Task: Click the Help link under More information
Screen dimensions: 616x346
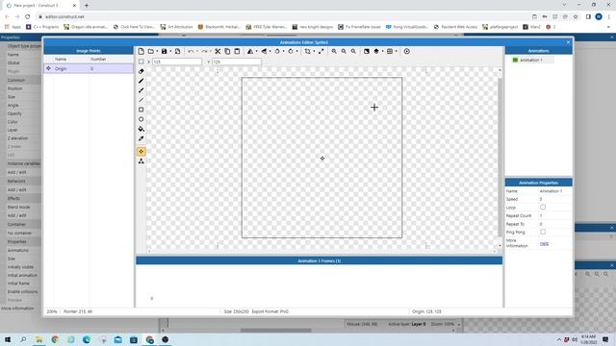Action: pyautogui.click(x=544, y=244)
